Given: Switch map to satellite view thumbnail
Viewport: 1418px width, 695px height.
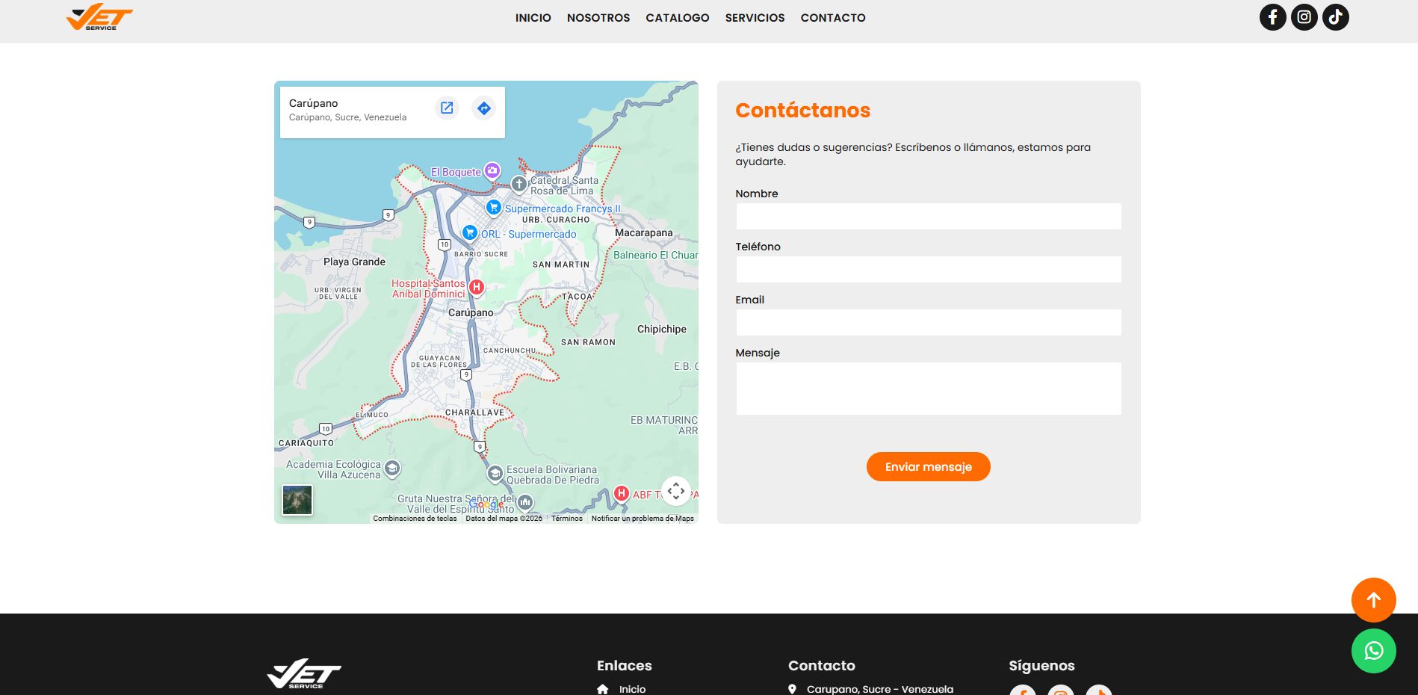Looking at the screenshot, I should point(297,500).
